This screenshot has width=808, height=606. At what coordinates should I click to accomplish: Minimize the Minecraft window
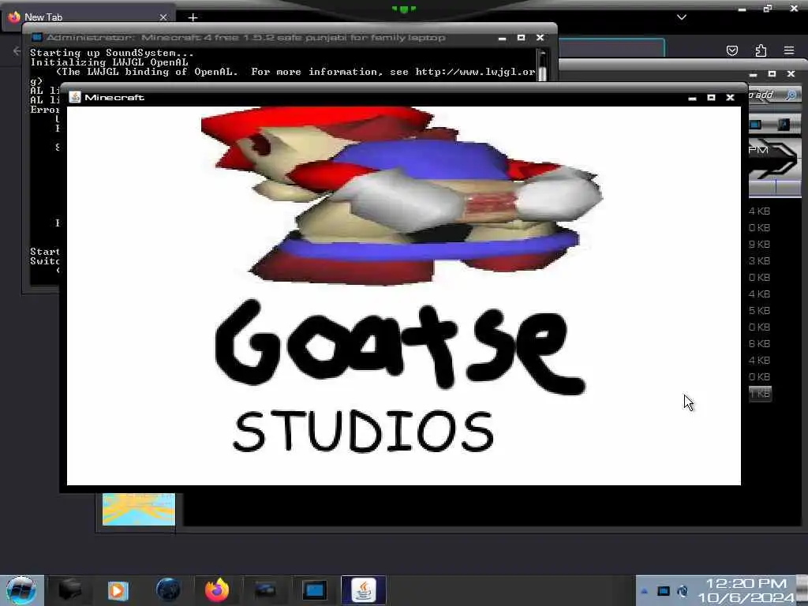(693, 98)
